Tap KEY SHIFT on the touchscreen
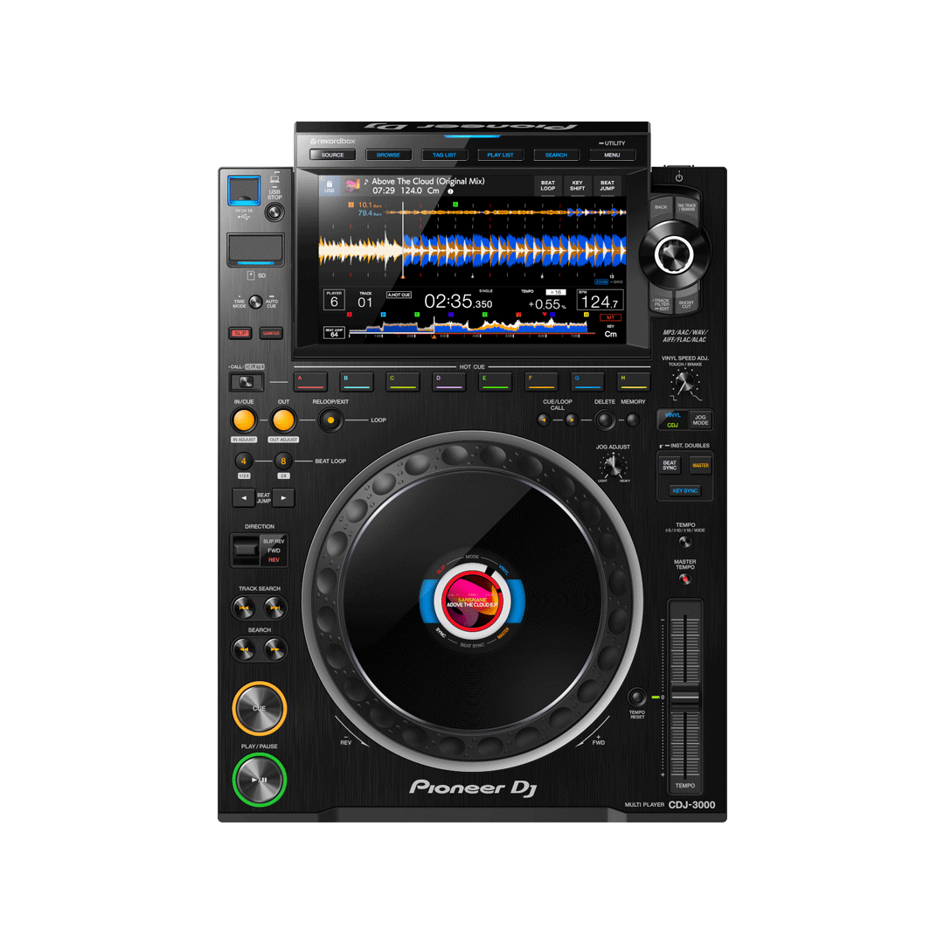944x944 pixels. 578,185
